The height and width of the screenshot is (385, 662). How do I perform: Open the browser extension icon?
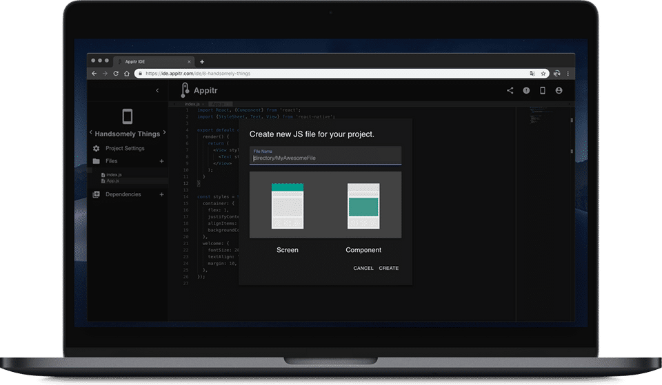click(557, 74)
